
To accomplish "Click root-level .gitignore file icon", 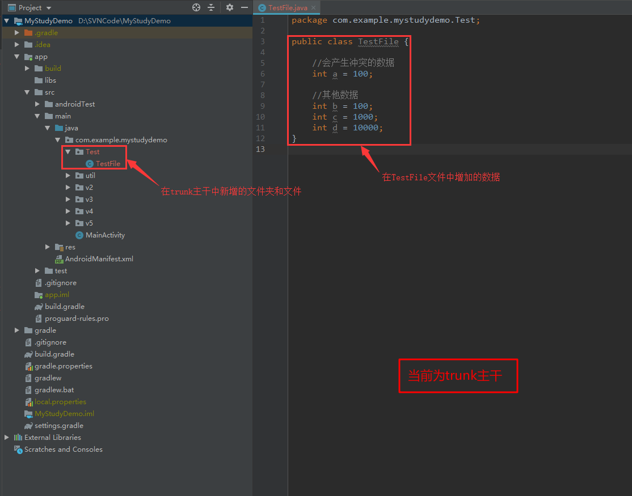I will tap(28, 342).
